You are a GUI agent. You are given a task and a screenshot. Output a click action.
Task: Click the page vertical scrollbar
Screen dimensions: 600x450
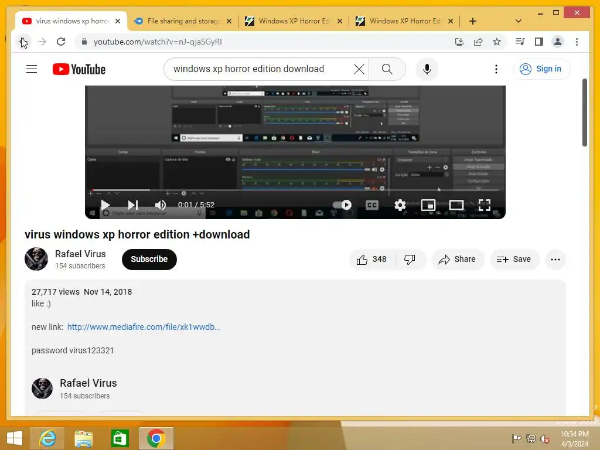584,112
